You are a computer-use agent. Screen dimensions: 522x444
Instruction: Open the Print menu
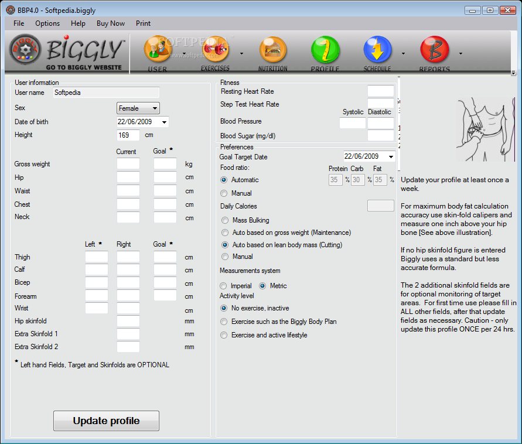click(x=143, y=23)
